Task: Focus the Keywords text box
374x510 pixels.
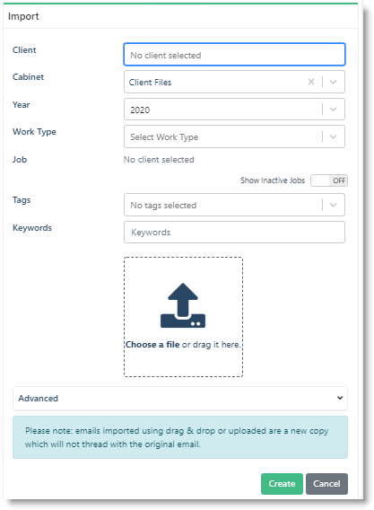Action: [x=234, y=233]
